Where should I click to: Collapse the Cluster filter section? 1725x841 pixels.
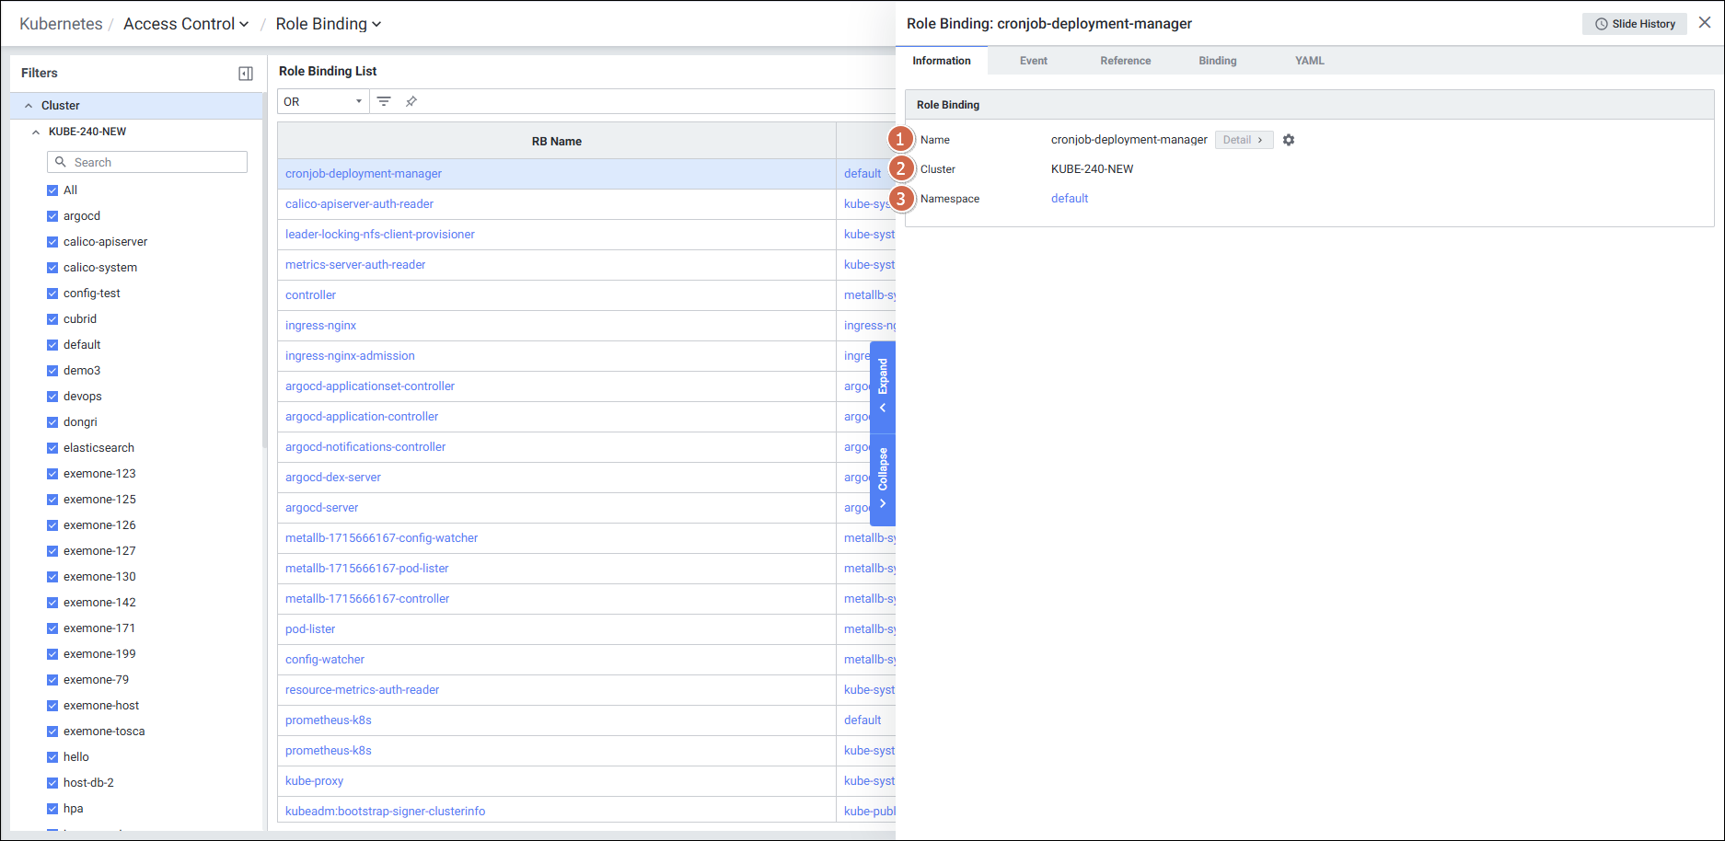29,106
